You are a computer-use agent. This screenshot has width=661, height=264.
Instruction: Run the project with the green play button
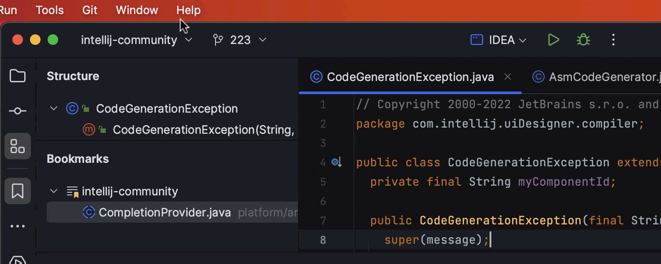(553, 40)
